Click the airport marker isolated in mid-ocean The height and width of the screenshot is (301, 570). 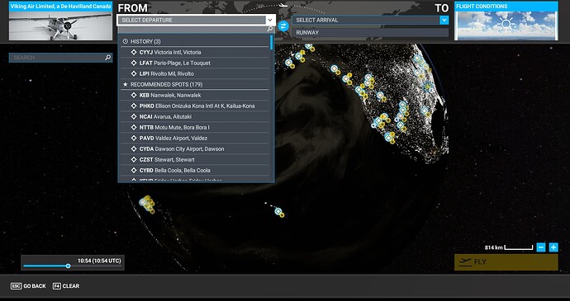(278, 211)
